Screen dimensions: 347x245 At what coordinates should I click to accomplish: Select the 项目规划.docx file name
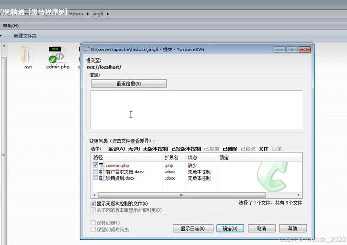coord(120,178)
